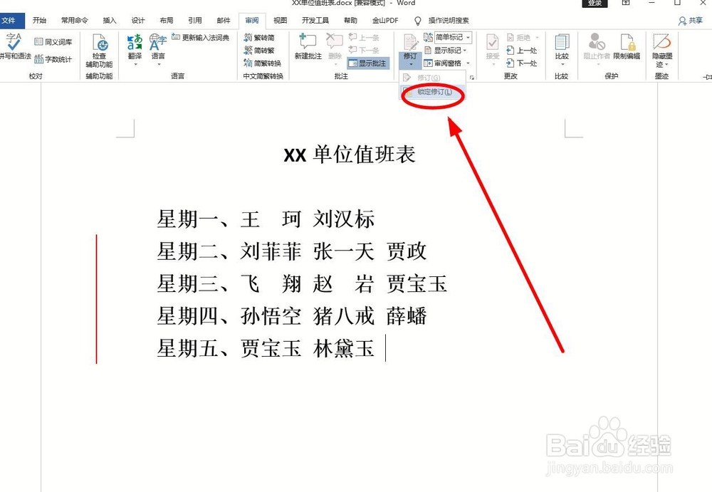Open the 简繁转换 conversion dialog

[263, 63]
